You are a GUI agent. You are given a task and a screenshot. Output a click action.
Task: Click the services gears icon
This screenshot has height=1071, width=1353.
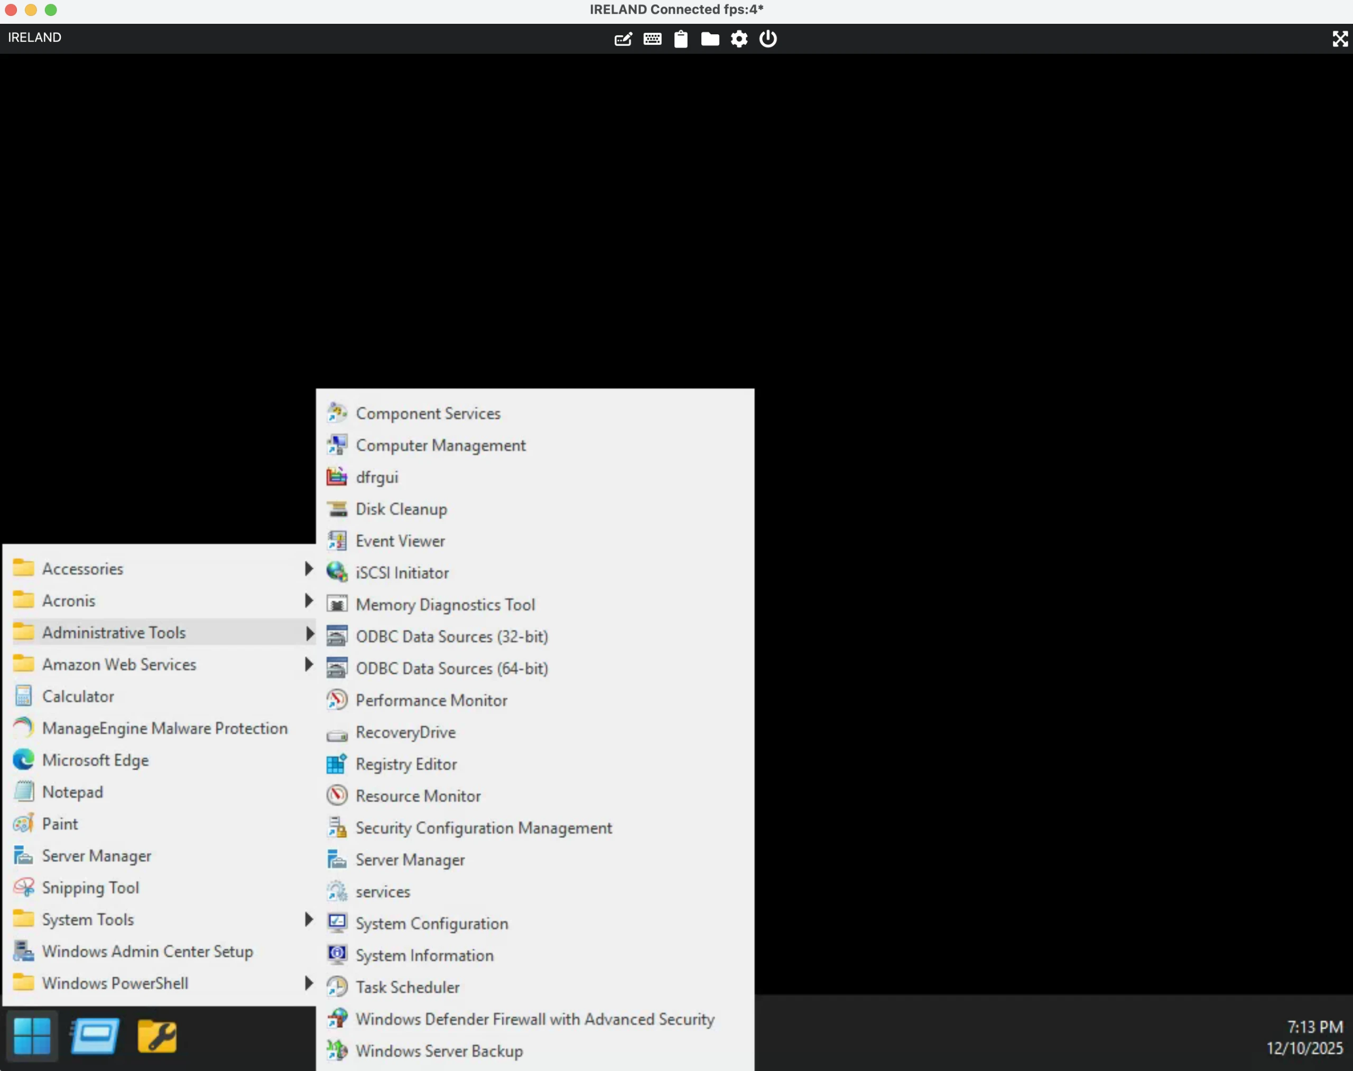click(337, 891)
